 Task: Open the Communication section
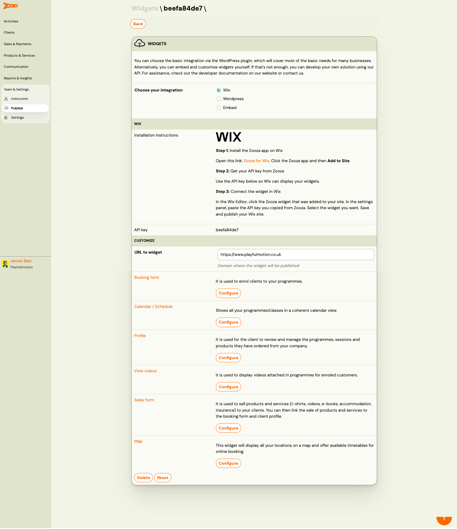pyautogui.click(x=16, y=67)
